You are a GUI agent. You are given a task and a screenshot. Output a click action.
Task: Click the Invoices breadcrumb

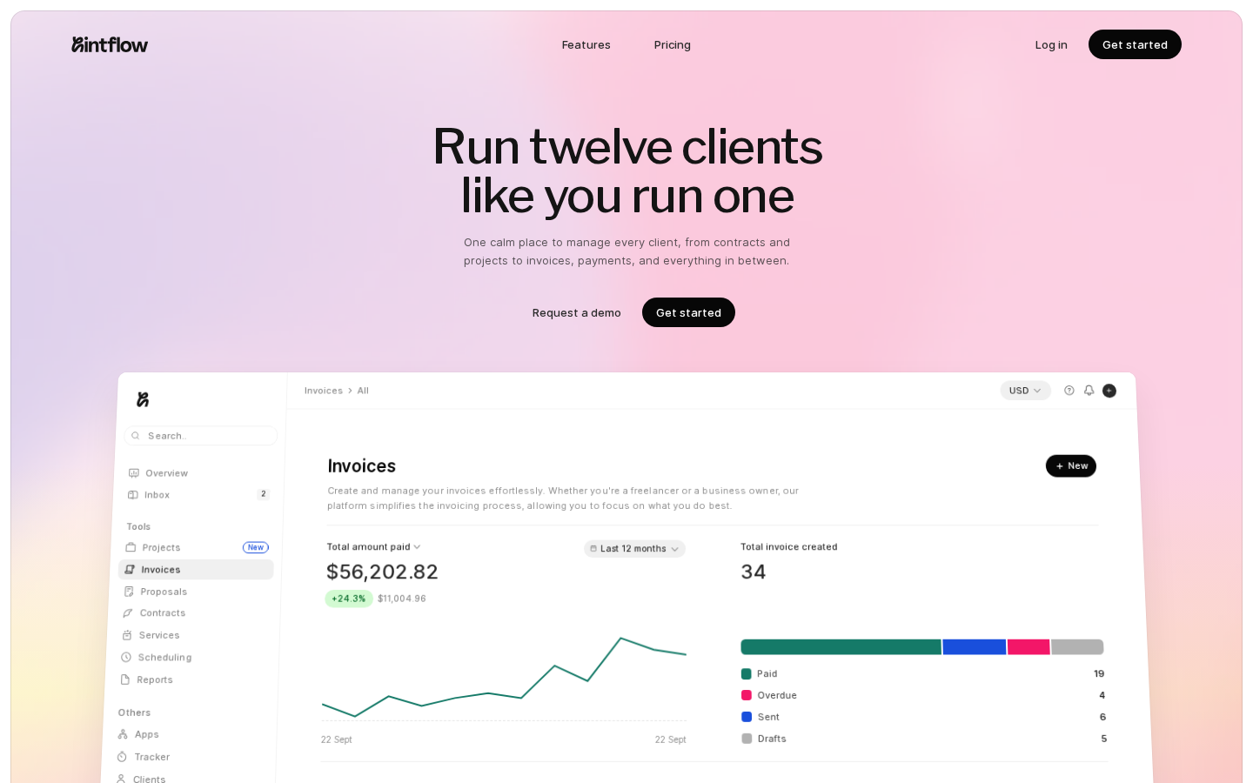point(324,391)
